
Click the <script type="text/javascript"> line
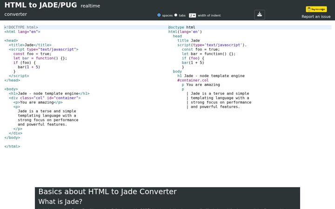pyautogui.click(x=44, y=50)
